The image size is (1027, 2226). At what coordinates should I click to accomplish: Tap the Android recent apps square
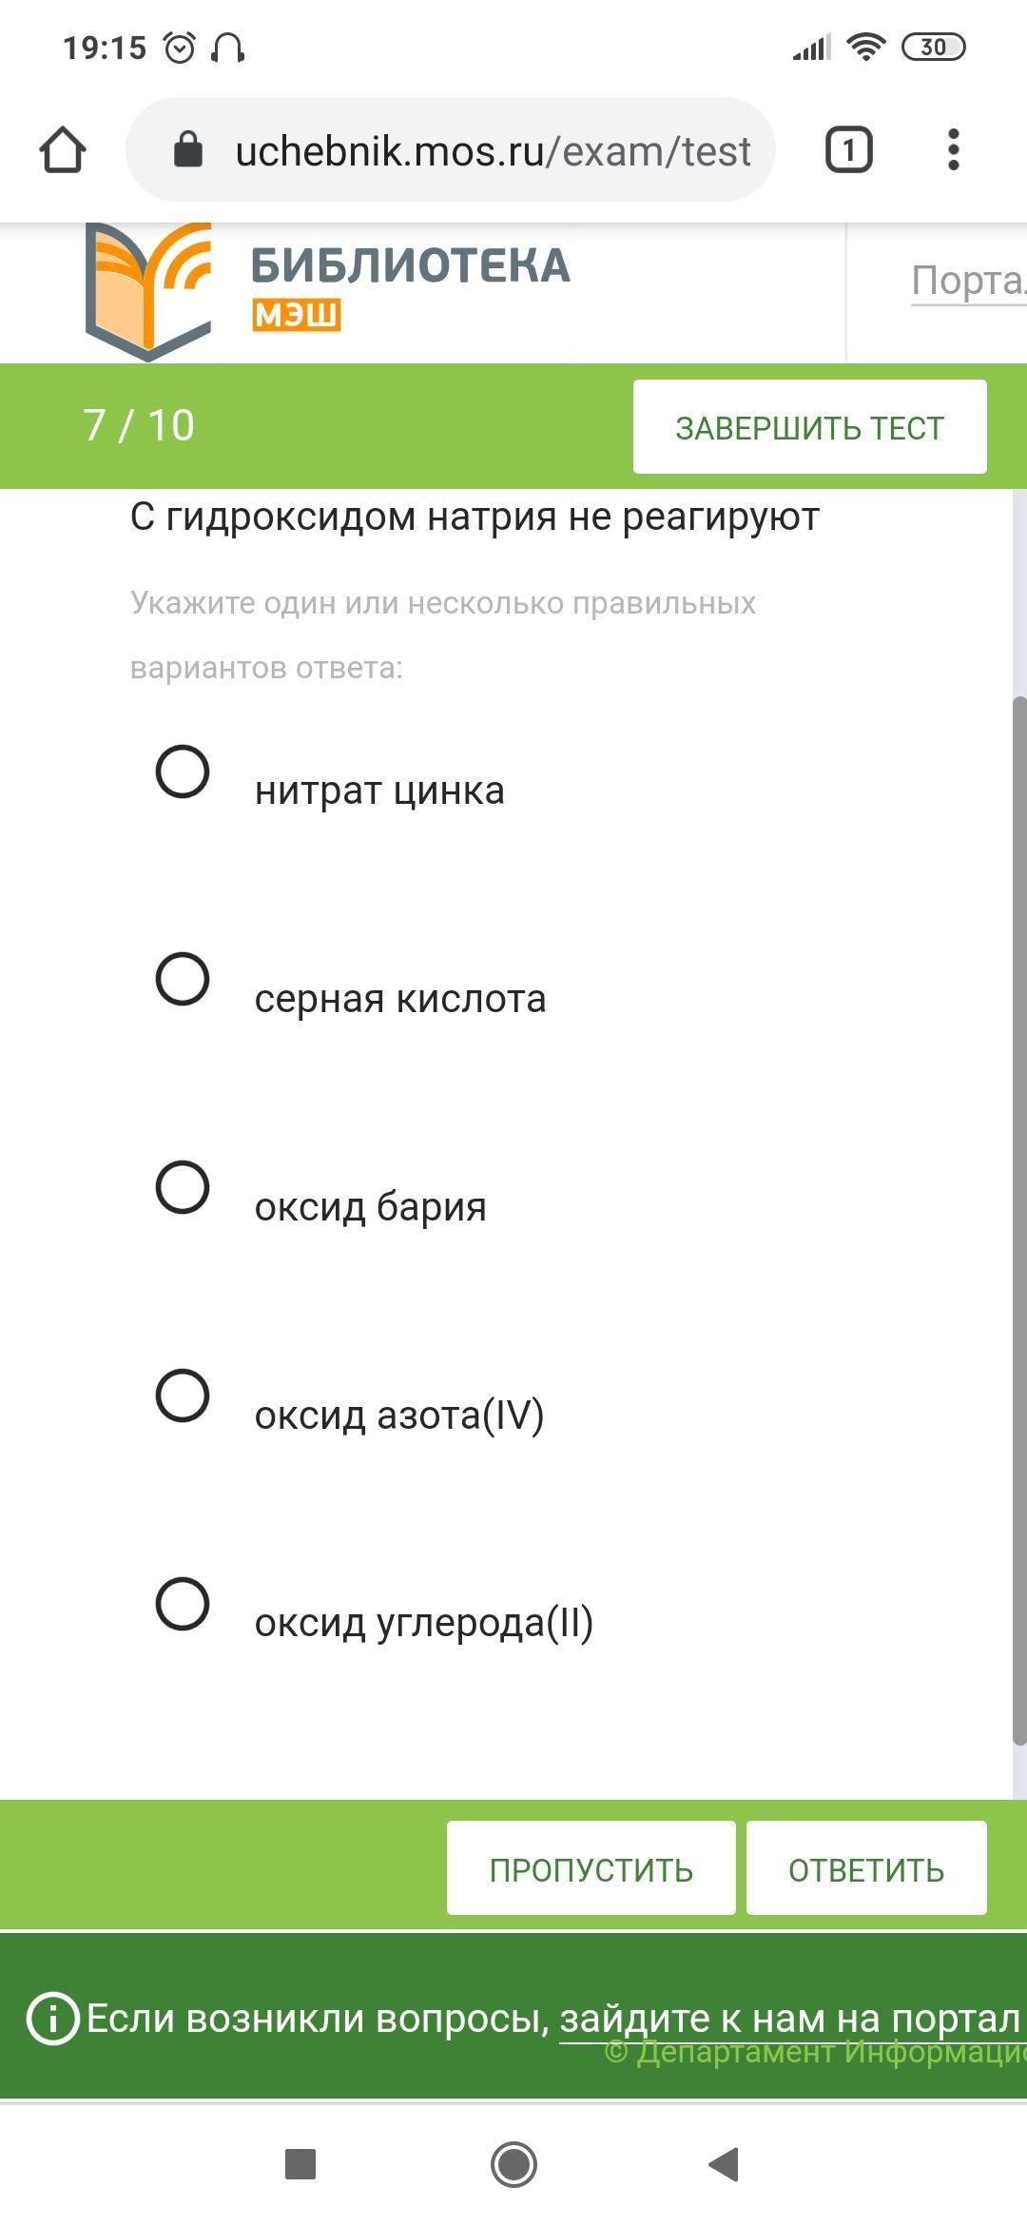coord(300,2164)
